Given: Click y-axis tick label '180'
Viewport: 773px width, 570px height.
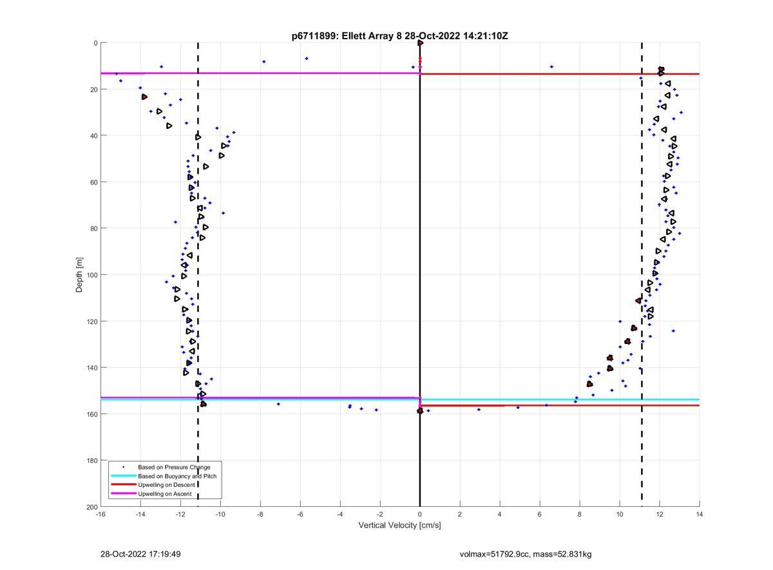Looking at the screenshot, I should pos(91,461).
